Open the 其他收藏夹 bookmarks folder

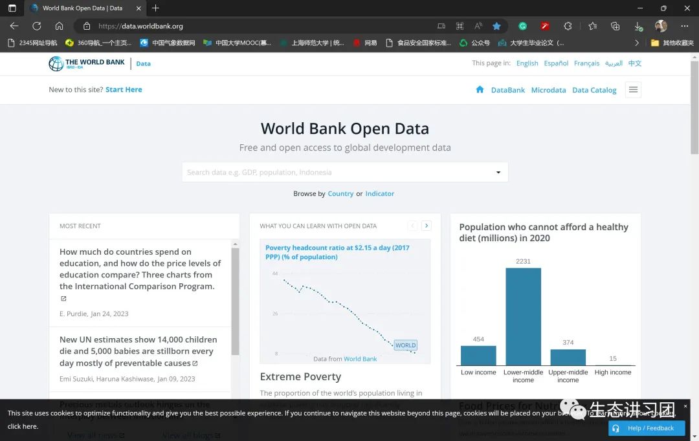click(672, 43)
